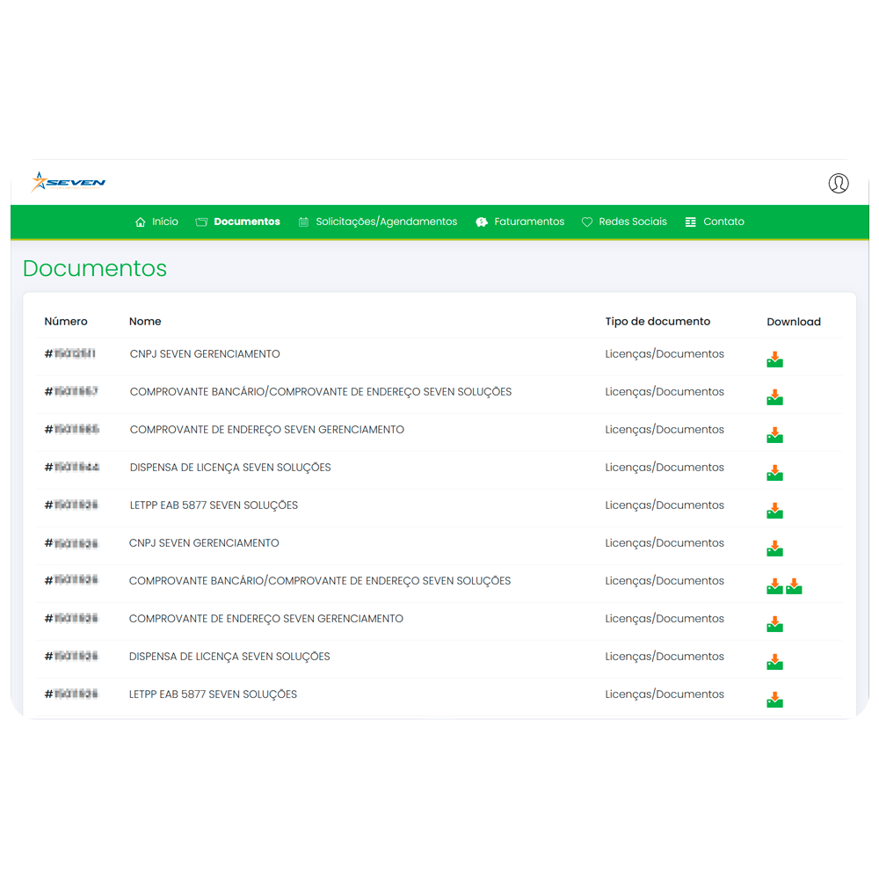Open the Redes Sociais page
Viewport: 879px width, 879px height.
coord(632,222)
